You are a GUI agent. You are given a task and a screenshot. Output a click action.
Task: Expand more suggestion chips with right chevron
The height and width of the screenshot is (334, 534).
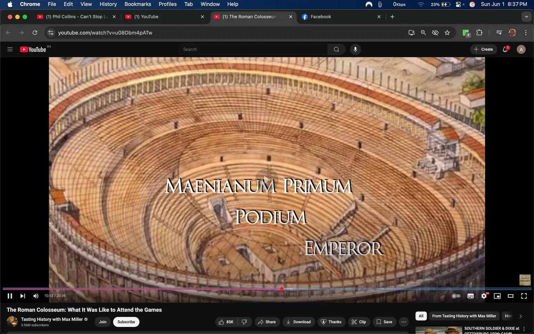click(x=520, y=316)
